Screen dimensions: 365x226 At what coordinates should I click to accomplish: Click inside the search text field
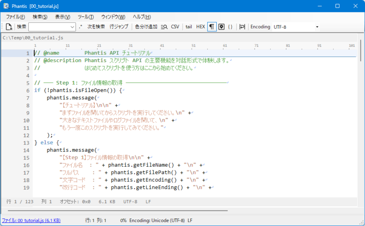49,27
